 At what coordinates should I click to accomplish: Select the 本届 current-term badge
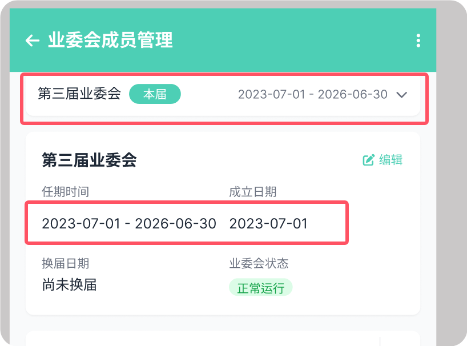155,94
